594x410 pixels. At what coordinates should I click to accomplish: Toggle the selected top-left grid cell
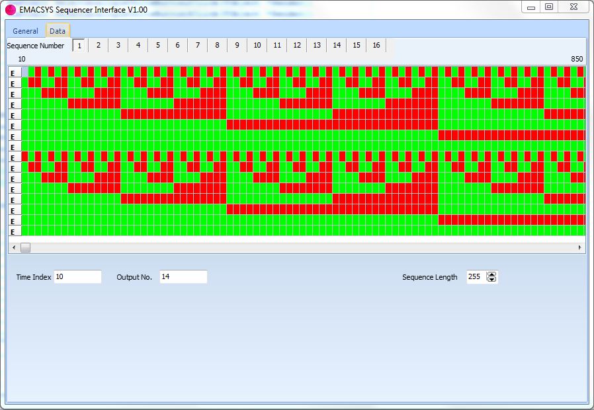(x=24, y=72)
